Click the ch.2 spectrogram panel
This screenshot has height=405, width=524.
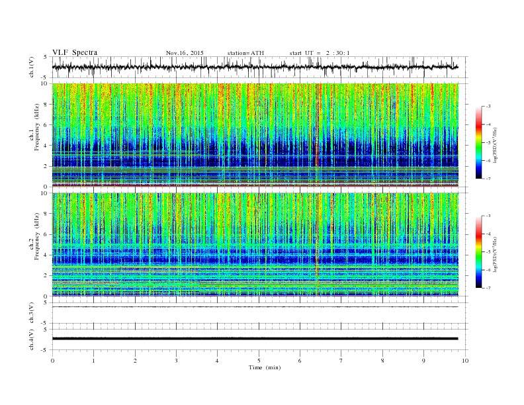[255, 245]
